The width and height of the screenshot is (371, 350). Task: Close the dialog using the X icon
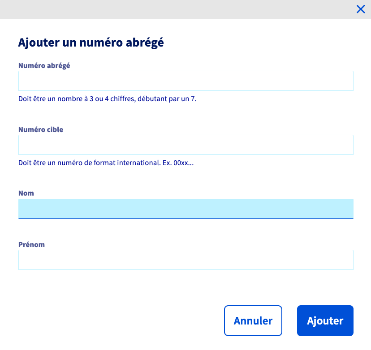361,9
